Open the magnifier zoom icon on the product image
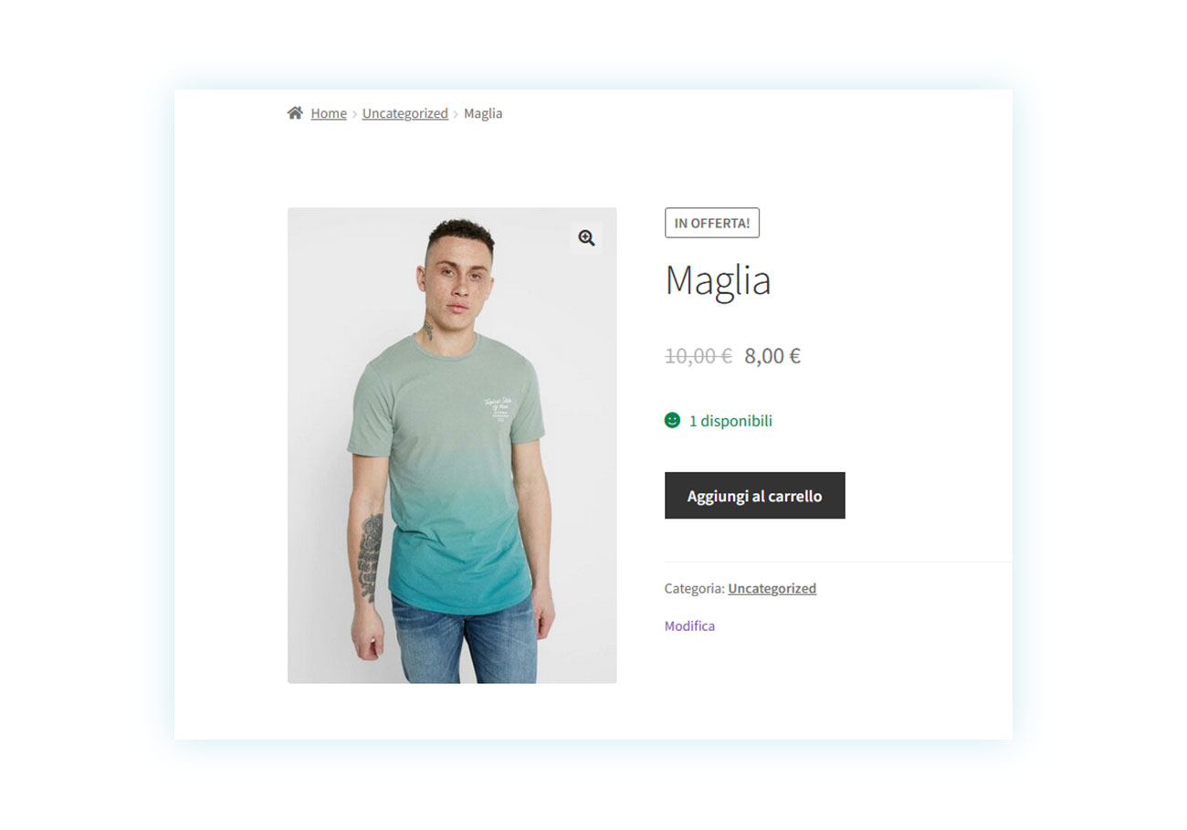 (586, 238)
